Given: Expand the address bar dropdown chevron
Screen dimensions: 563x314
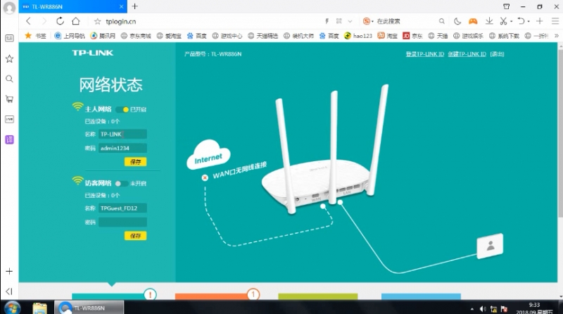Looking at the screenshot, I should point(350,22).
